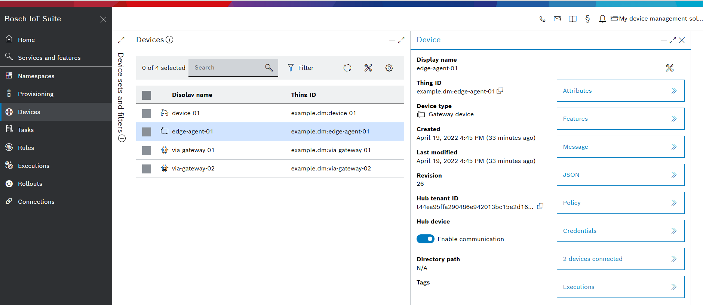
Task: Expand the Device sets and filters panel
Action: [121, 40]
